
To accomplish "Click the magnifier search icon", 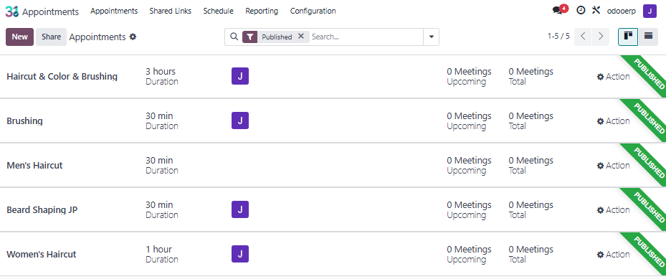I will click(x=234, y=37).
